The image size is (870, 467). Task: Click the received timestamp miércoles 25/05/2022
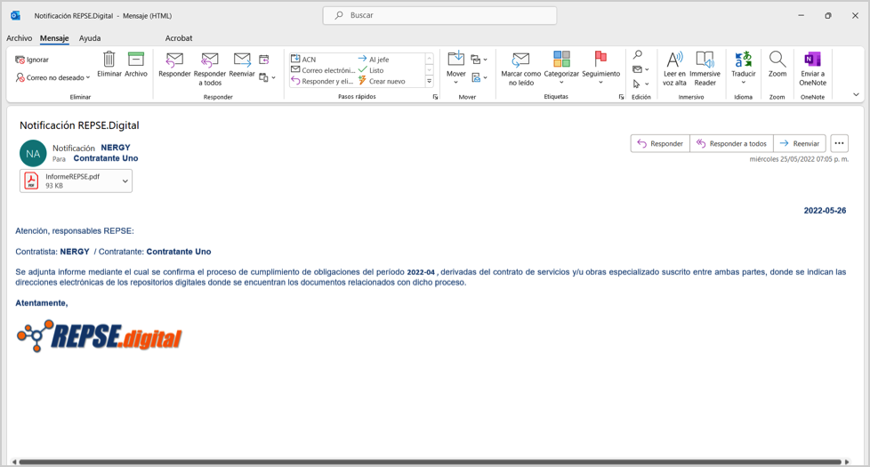click(799, 159)
